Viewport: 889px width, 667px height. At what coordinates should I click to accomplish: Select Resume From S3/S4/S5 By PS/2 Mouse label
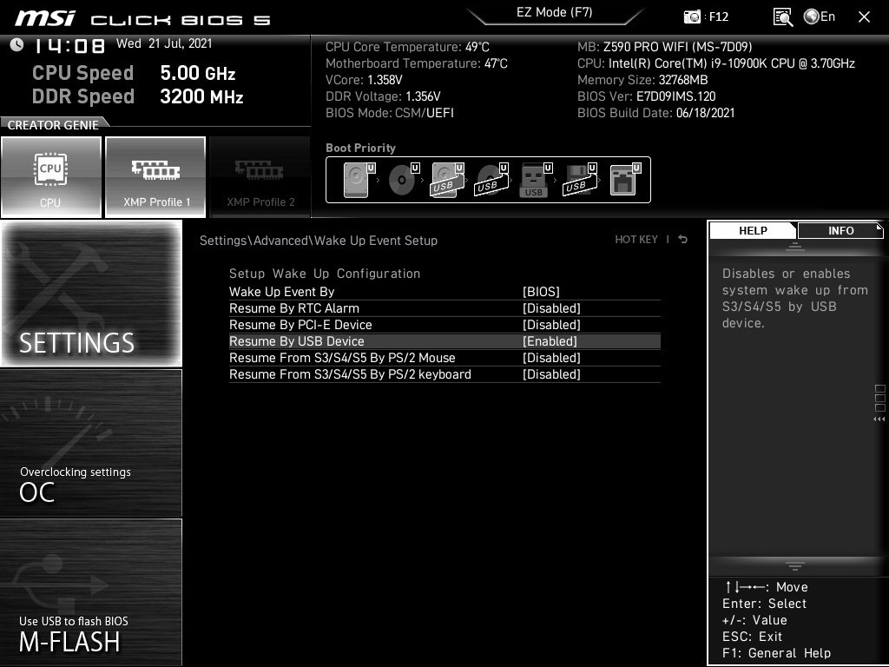342,357
